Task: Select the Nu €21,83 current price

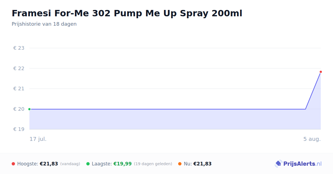Action: pos(202,164)
